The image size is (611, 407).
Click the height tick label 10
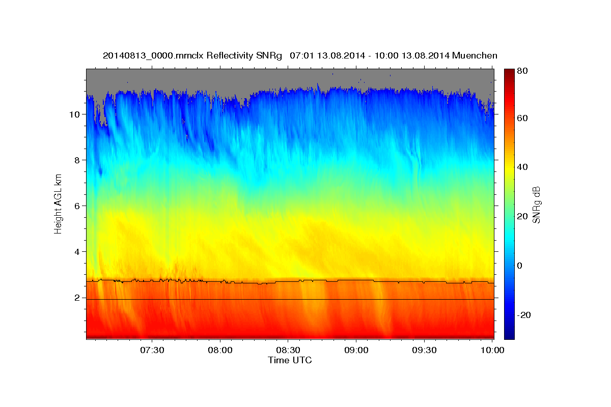[x=75, y=114]
